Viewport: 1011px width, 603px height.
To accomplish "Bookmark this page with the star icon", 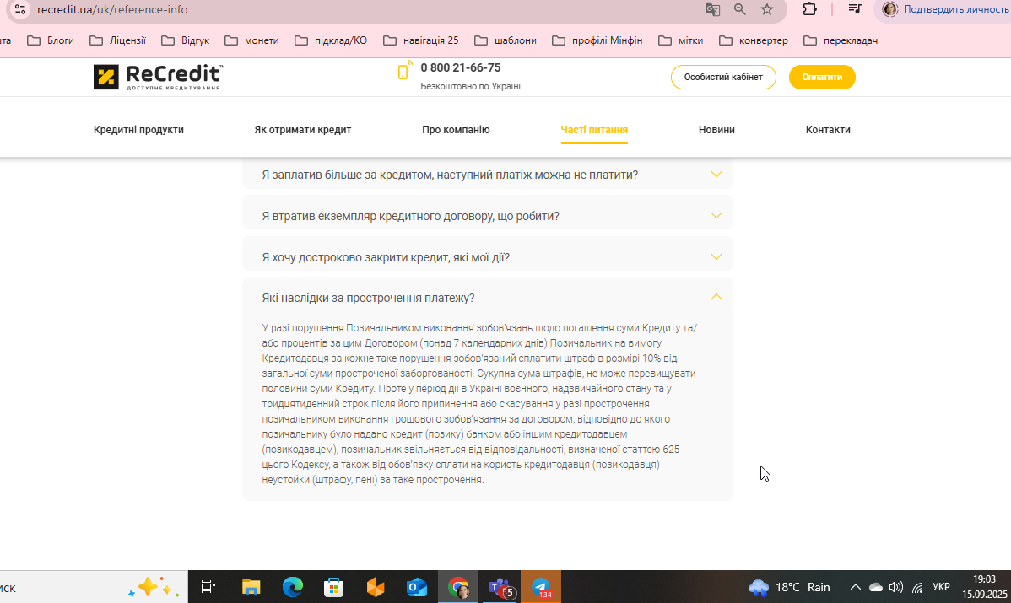I will pyautogui.click(x=766, y=9).
